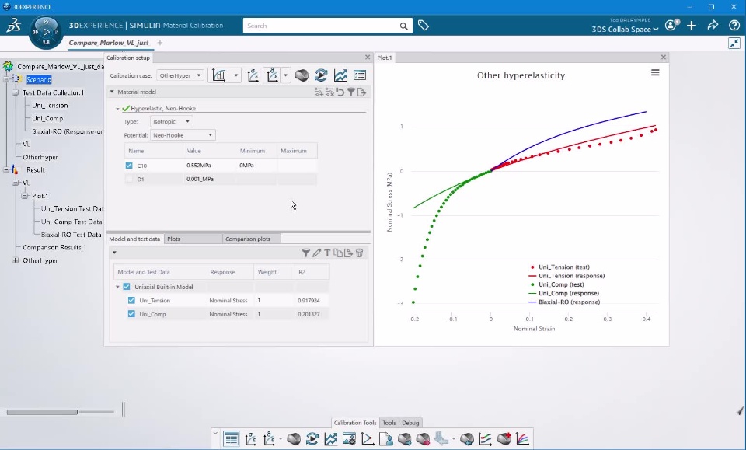Select the Scenario tree node
Screen dimensions: 746x450
[x=39, y=79]
